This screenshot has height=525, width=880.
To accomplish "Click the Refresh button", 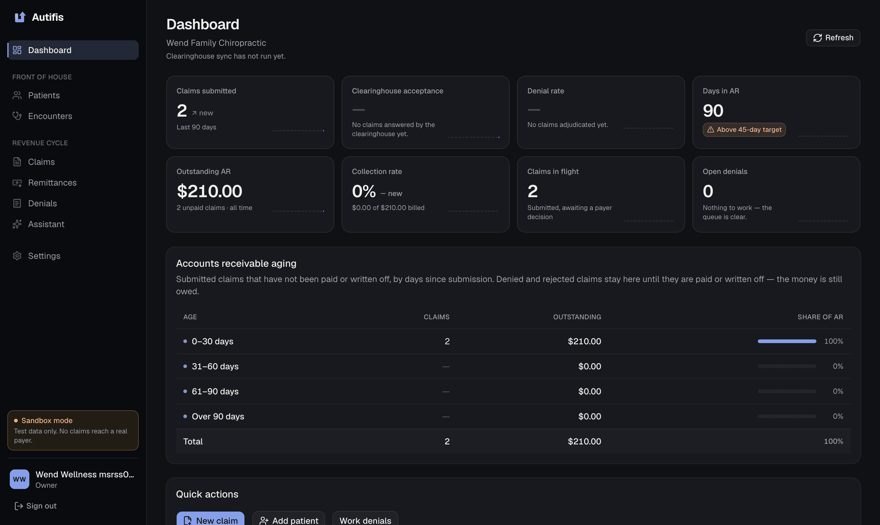I will 833,38.
